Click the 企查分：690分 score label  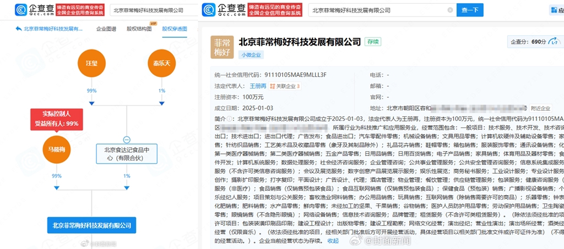tap(529, 42)
